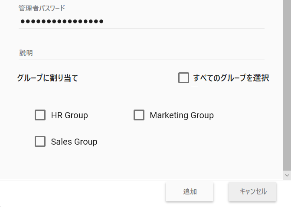
Task: Click the グループに割り当て heading
Action: (48, 78)
